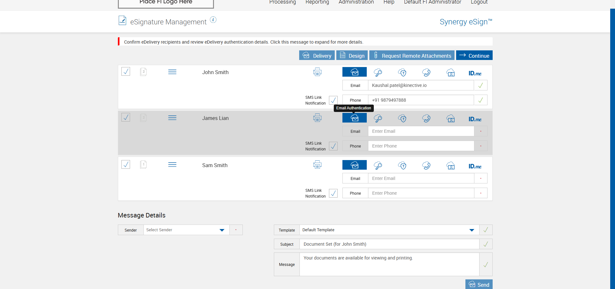Click Default FI Administrator in top menu
The width and height of the screenshot is (615, 289).
pos(432,2)
